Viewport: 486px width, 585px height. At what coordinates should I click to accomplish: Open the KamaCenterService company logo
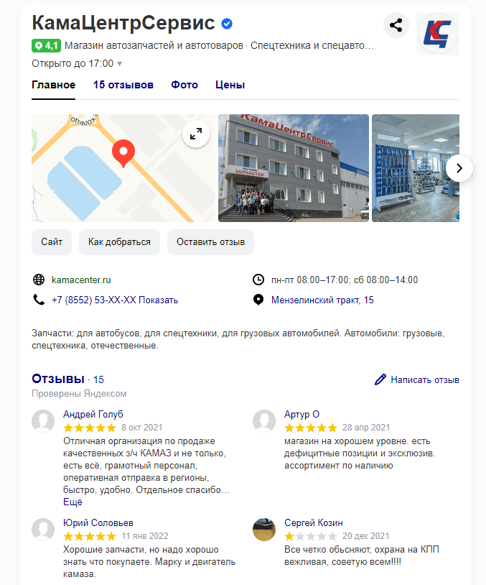pos(438,34)
